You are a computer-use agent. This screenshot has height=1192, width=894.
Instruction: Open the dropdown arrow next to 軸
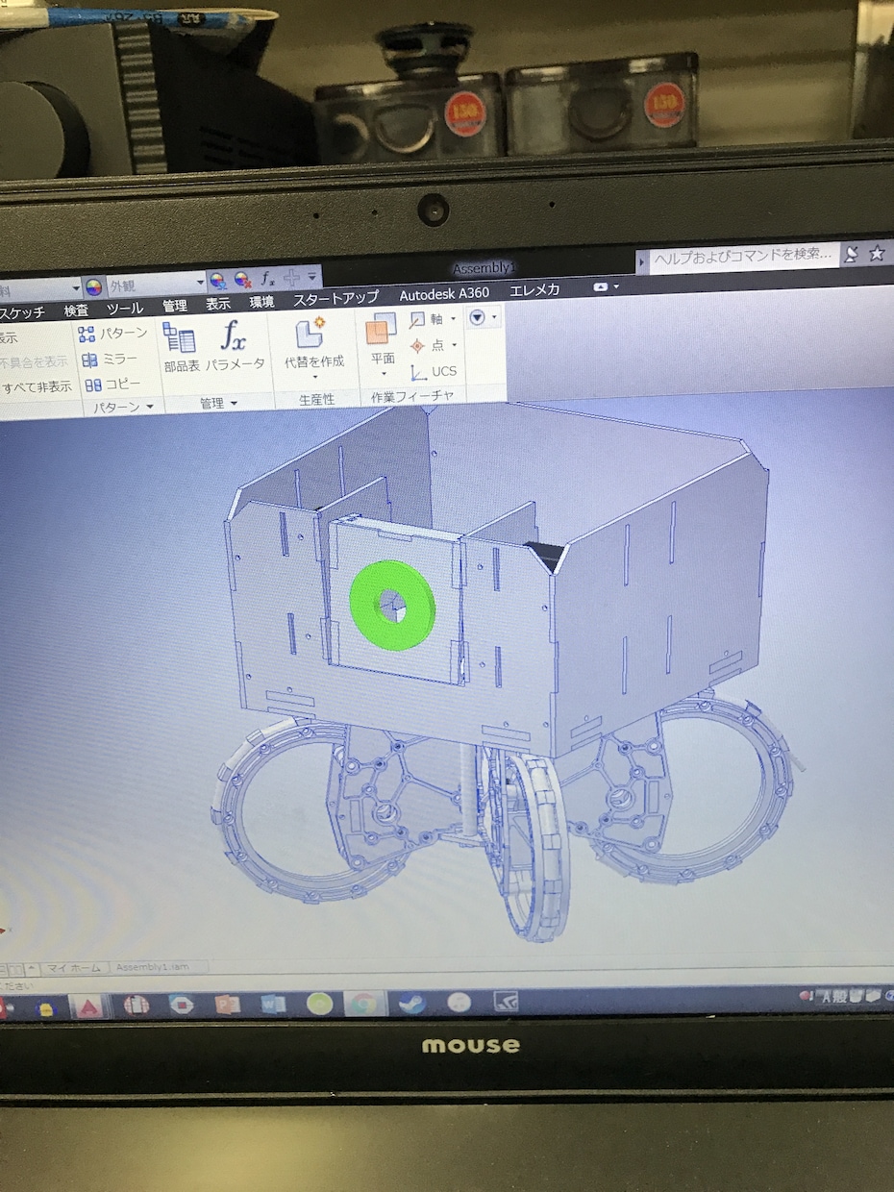point(451,319)
